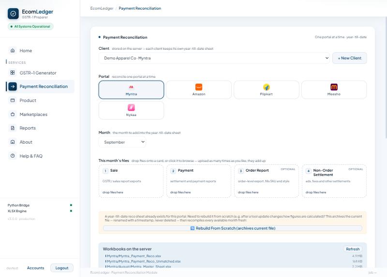
Task: Click step number 2 badge on Payment card
Action: pos(173,171)
